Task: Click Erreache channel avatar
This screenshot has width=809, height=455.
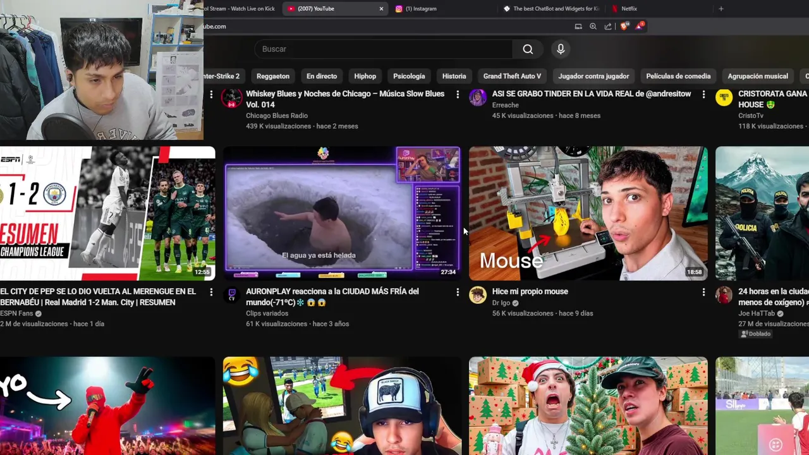Action: tap(478, 98)
